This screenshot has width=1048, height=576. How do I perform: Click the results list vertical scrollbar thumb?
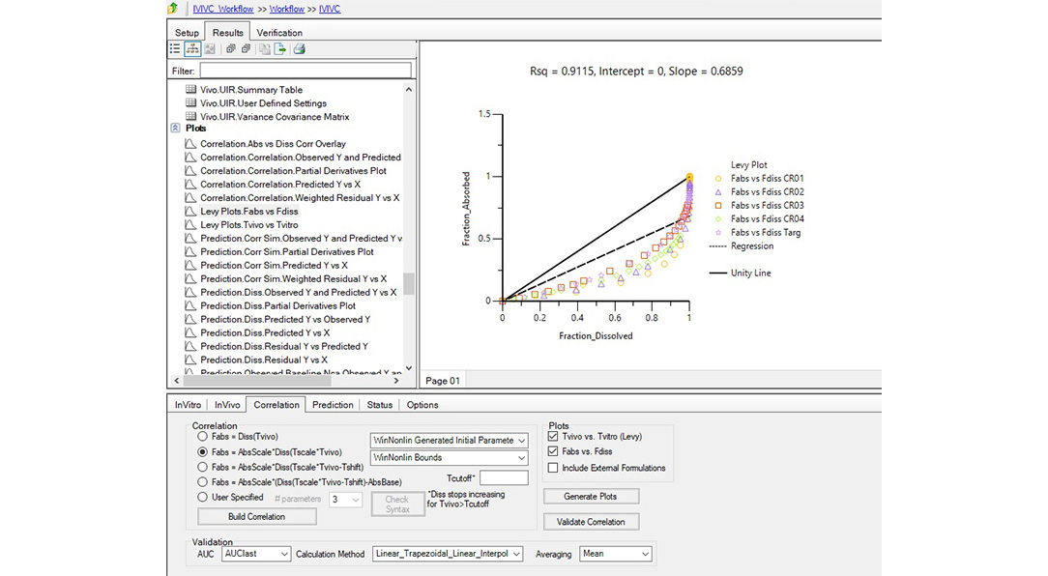(x=408, y=283)
